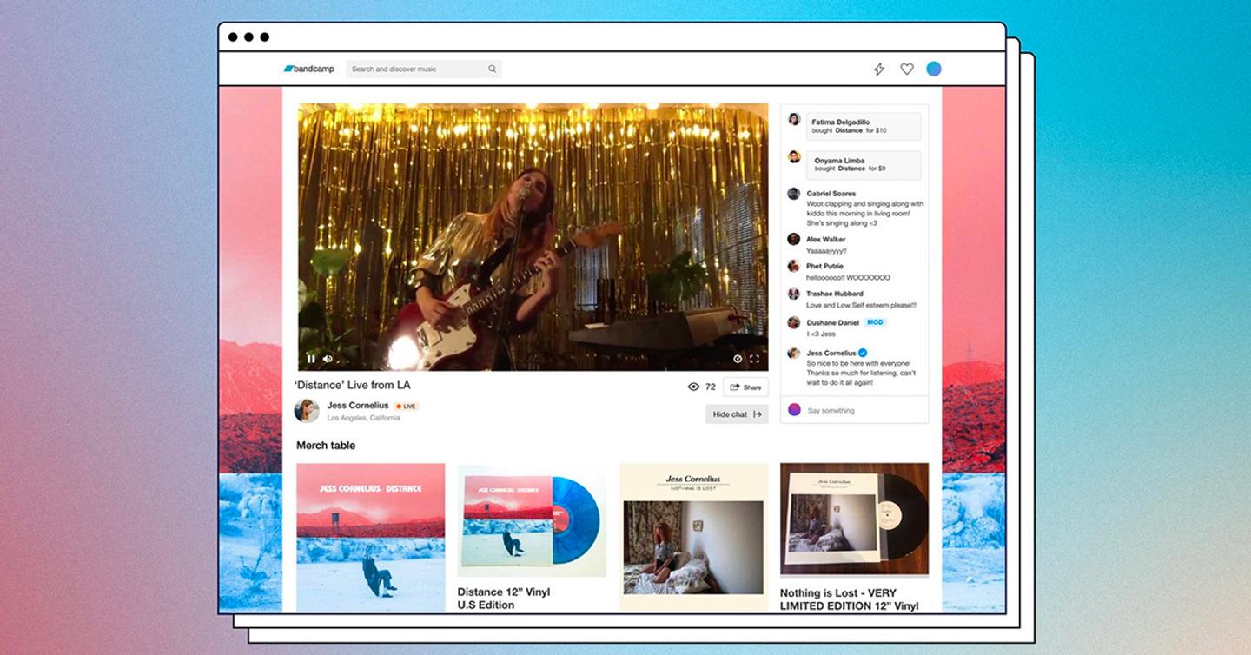The image size is (1251, 655).
Task: Pause the live video
Action: pos(311,358)
